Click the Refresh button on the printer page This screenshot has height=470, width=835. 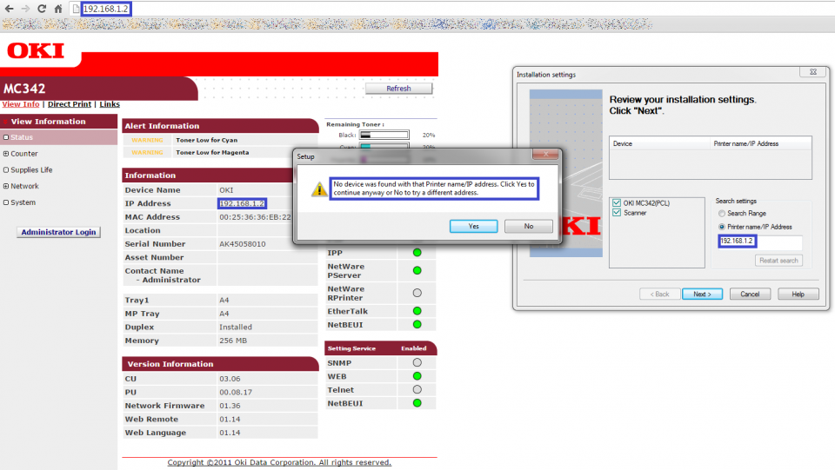[398, 89]
